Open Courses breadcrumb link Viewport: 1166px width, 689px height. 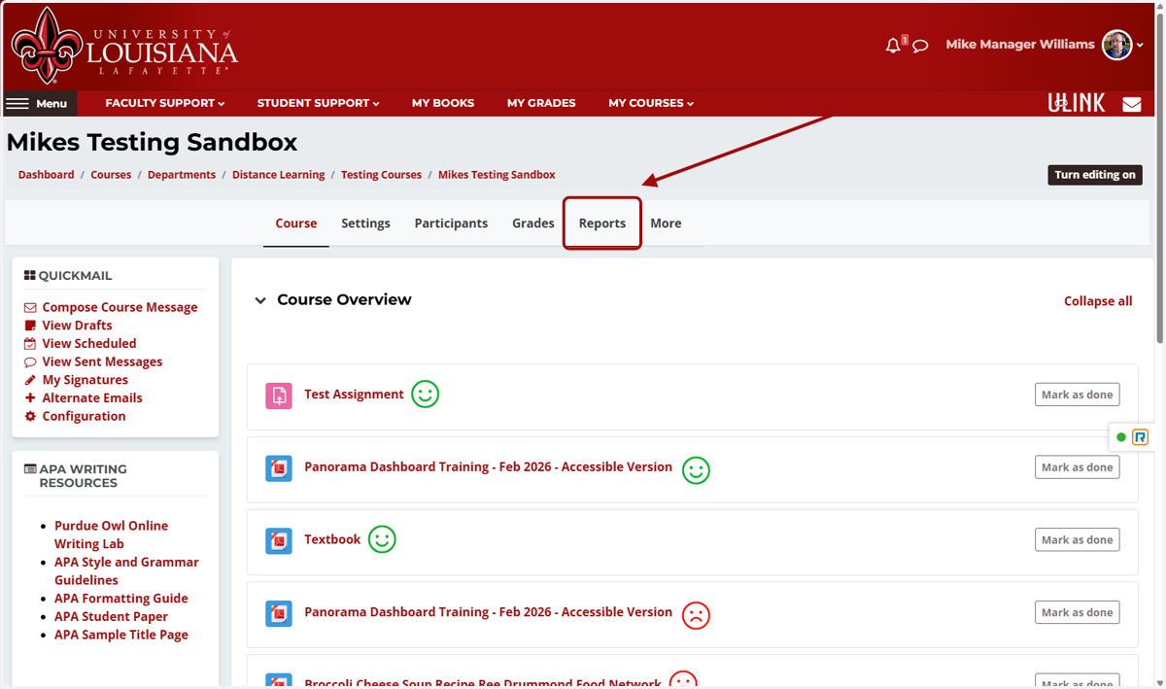111,175
